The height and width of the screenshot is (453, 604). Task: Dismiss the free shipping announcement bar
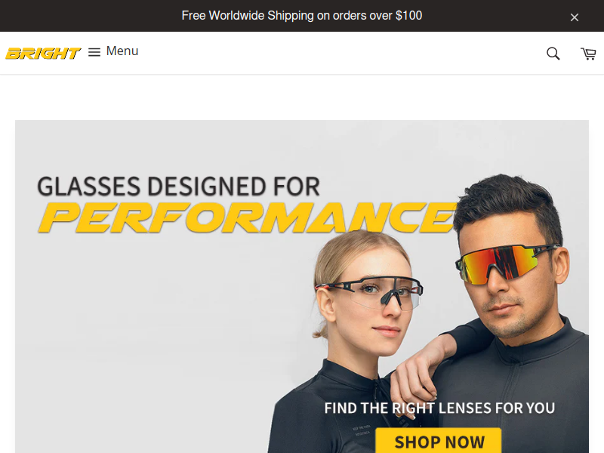[575, 17]
